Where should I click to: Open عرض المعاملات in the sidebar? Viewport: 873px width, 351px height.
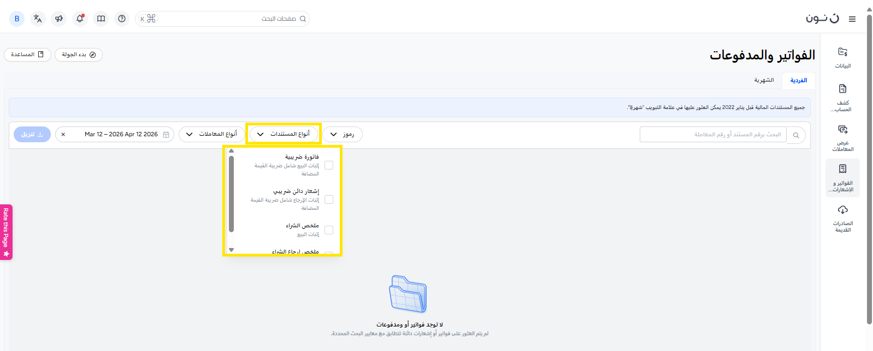pyautogui.click(x=842, y=137)
